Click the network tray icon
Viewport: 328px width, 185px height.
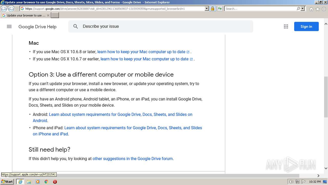pos(298,182)
